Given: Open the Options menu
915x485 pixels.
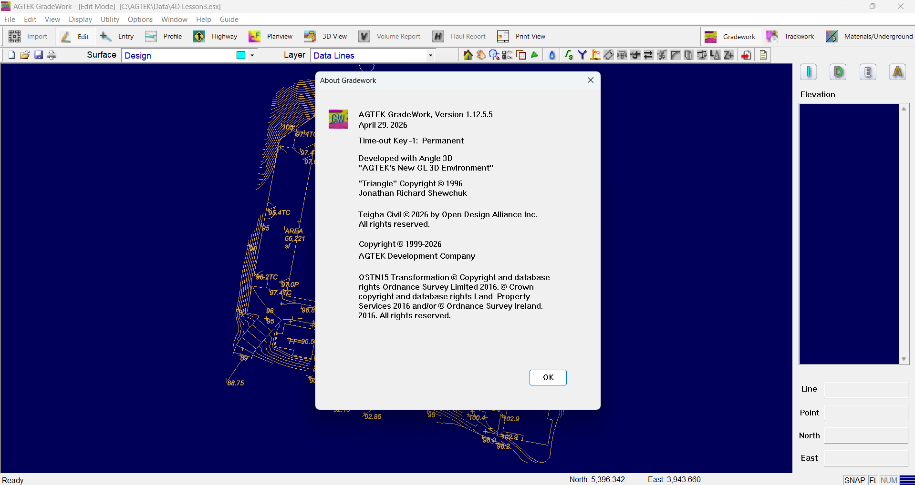Looking at the screenshot, I should pos(140,20).
